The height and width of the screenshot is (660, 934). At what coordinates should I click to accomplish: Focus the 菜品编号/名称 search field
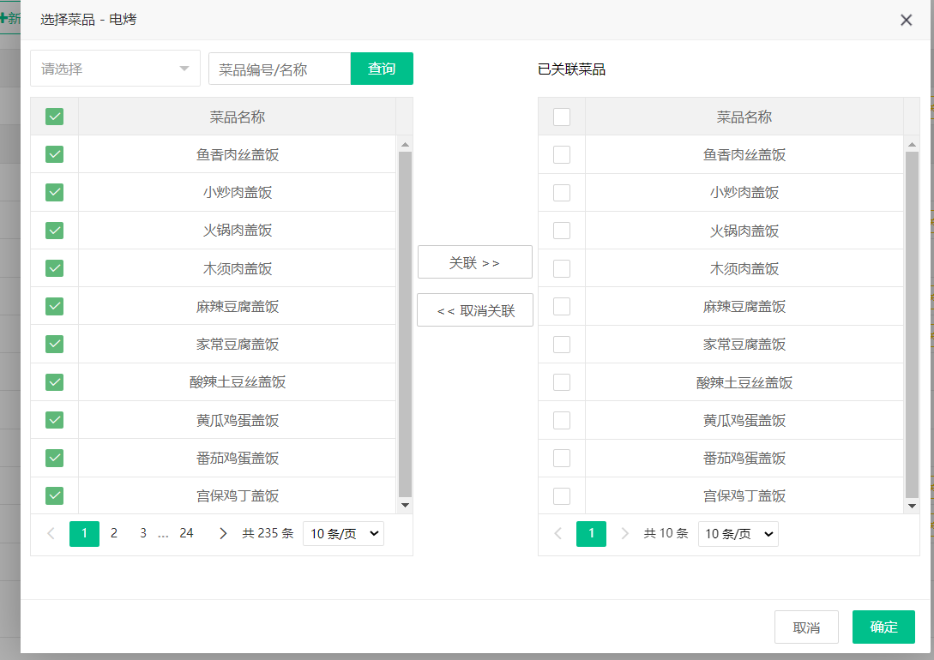(280, 69)
